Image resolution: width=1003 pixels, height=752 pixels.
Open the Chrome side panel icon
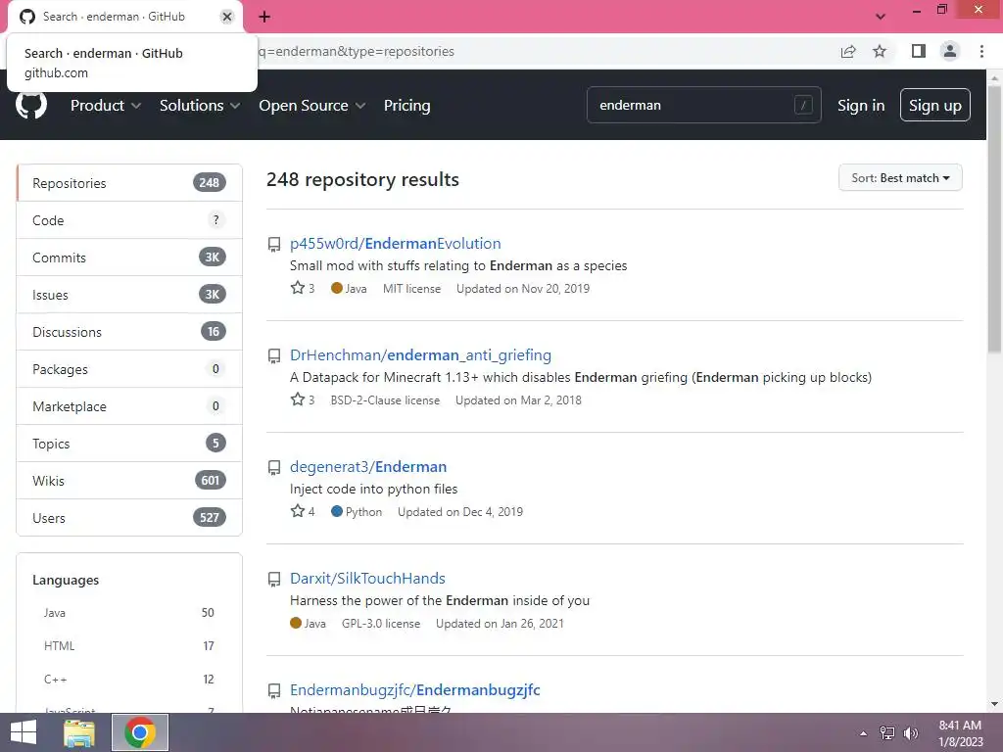tap(919, 51)
